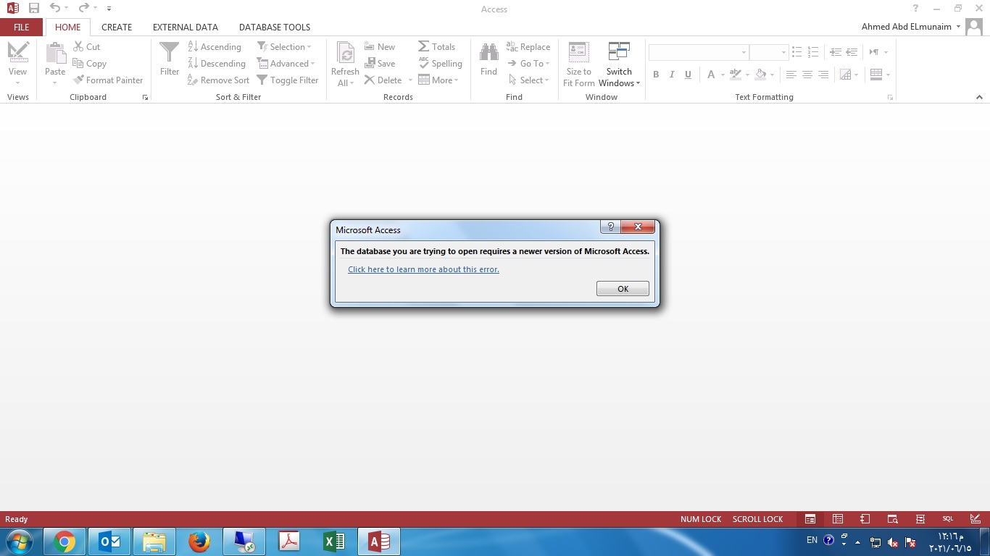Screen dimensions: 990x556
Task: Click the Paste button
Action: tap(55, 64)
